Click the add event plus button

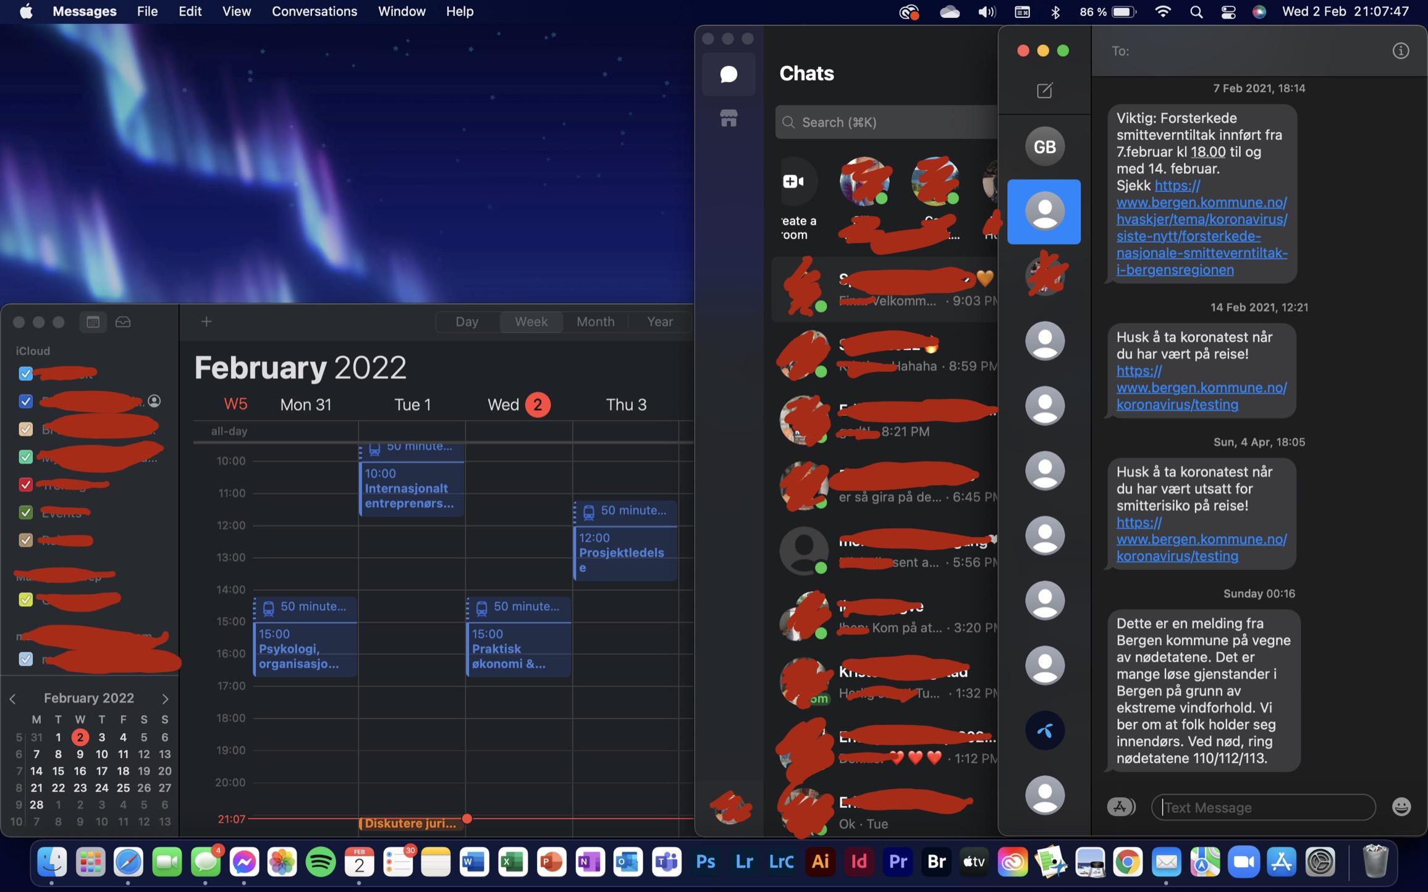pyautogui.click(x=206, y=321)
